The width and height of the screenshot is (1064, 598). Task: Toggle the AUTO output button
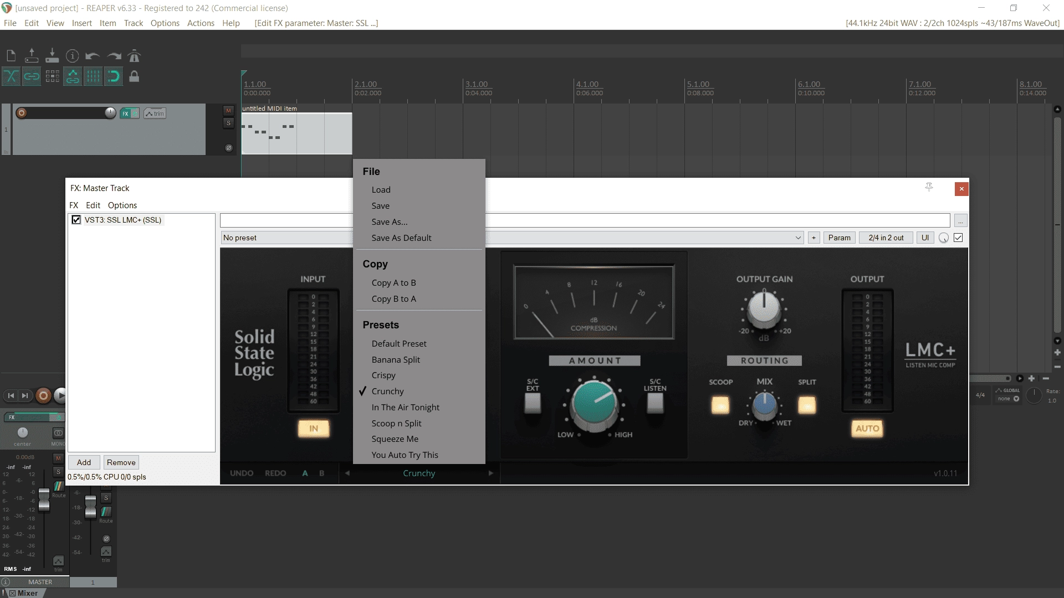tap(867, 429)
